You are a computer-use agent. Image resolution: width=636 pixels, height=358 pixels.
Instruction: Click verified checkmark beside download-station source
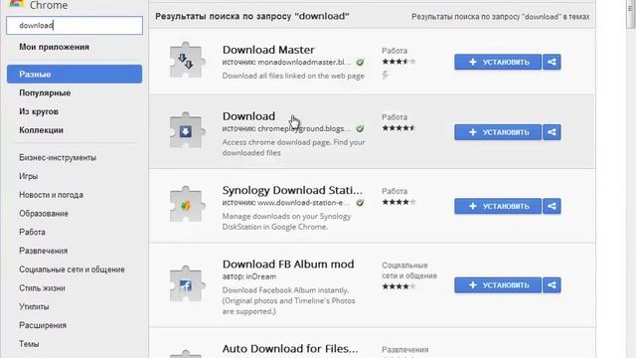360,203
